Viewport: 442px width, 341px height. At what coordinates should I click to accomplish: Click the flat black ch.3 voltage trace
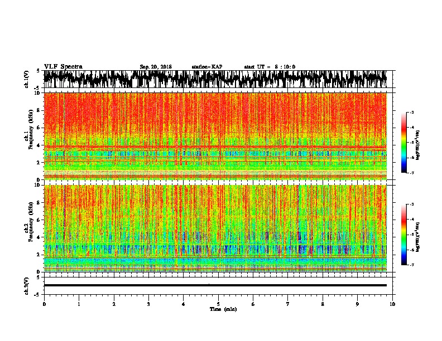[x=215, y=285]
